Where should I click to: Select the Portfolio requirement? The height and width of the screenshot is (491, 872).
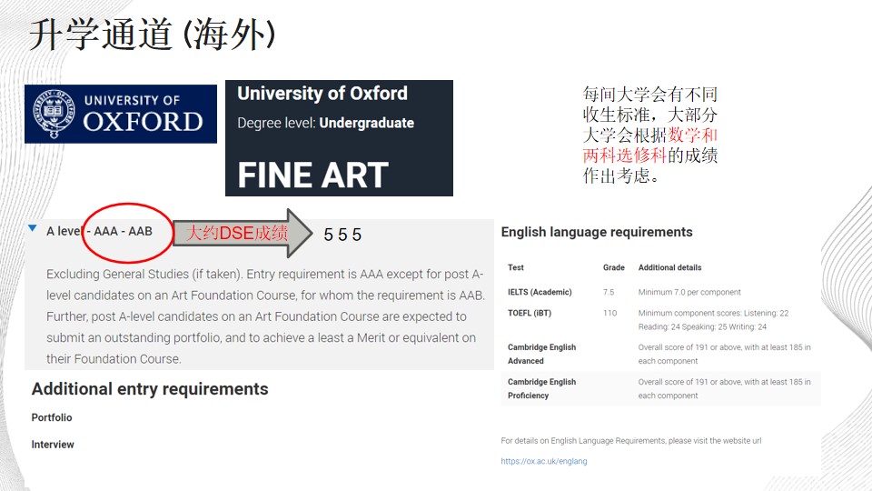click(52, 417)
